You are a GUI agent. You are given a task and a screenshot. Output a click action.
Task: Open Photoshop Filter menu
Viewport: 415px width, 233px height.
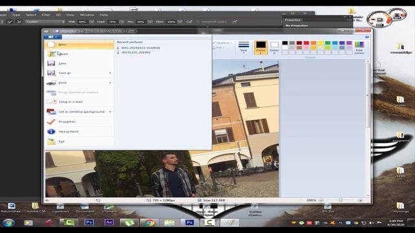click(x=46, y=15)
